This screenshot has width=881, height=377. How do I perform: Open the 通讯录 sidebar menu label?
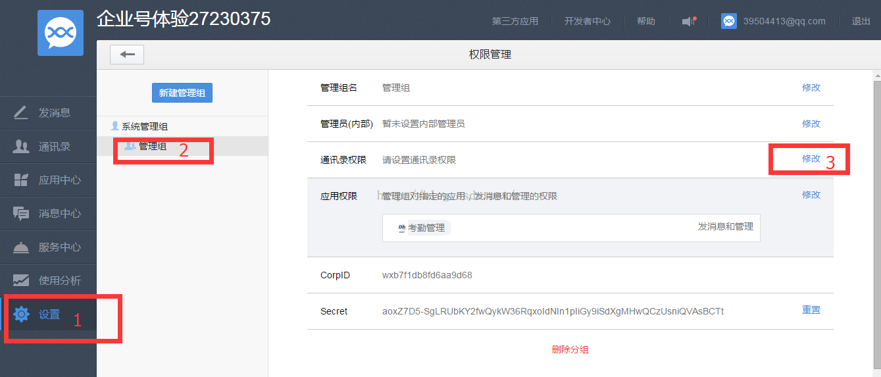55,146
